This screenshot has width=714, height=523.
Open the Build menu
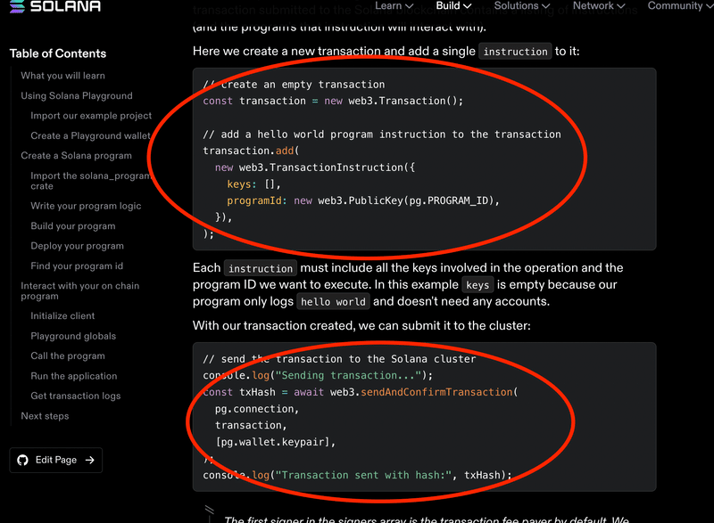tap(453, 5)
